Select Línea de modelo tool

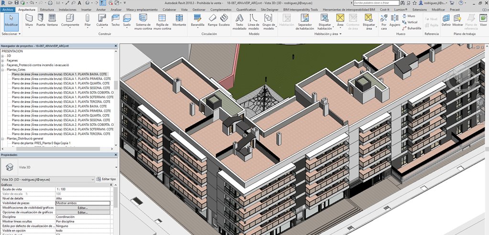(x=253, y=22)
